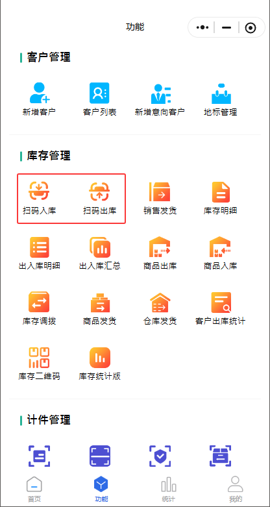Open the 新增客户 add customer icon

click(39, 93)
